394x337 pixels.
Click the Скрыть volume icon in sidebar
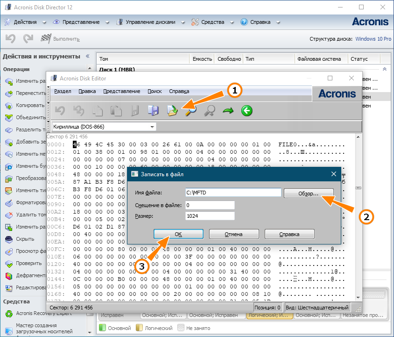pyautogui.click(x=9, y=238)
